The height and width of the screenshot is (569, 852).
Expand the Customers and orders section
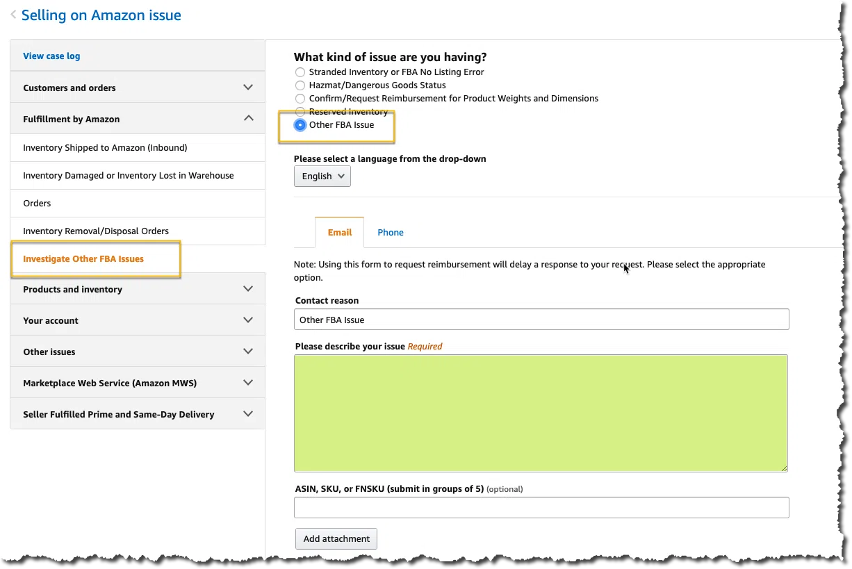(138, 88)
